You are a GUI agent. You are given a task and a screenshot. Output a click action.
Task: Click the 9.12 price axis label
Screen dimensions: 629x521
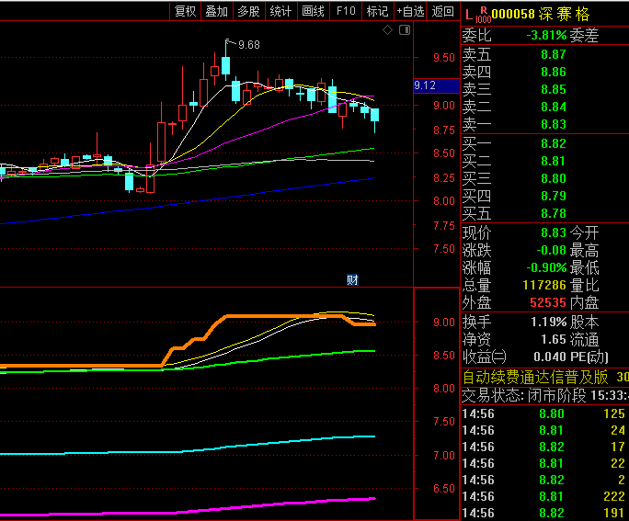(x=425, y=85)
